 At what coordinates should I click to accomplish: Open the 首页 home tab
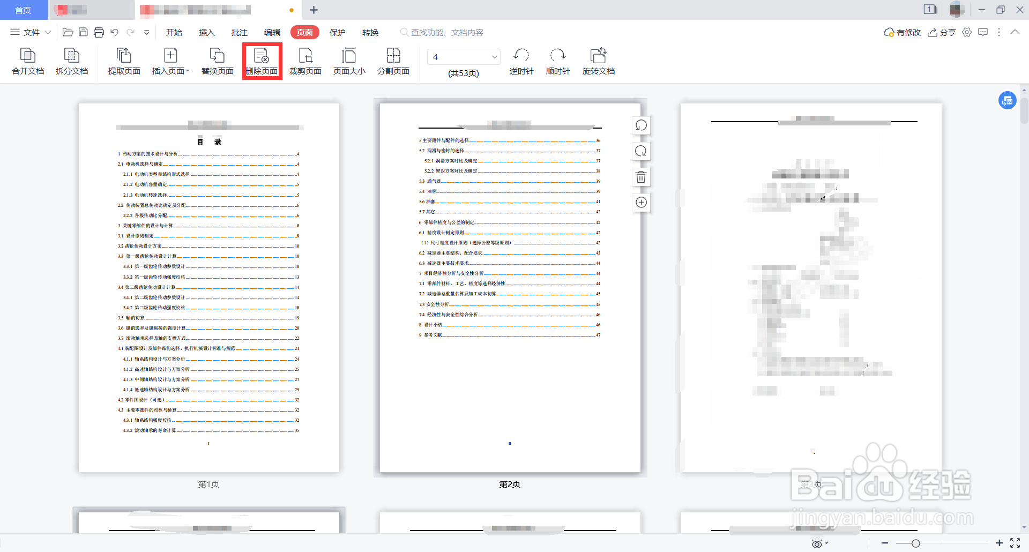(24, 10)
